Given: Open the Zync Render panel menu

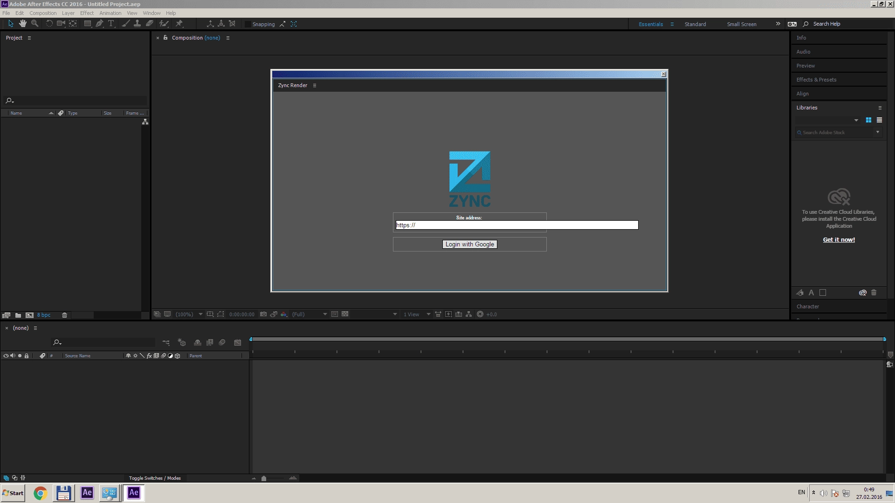Looking at the screenshot, I should coord(315,85).
